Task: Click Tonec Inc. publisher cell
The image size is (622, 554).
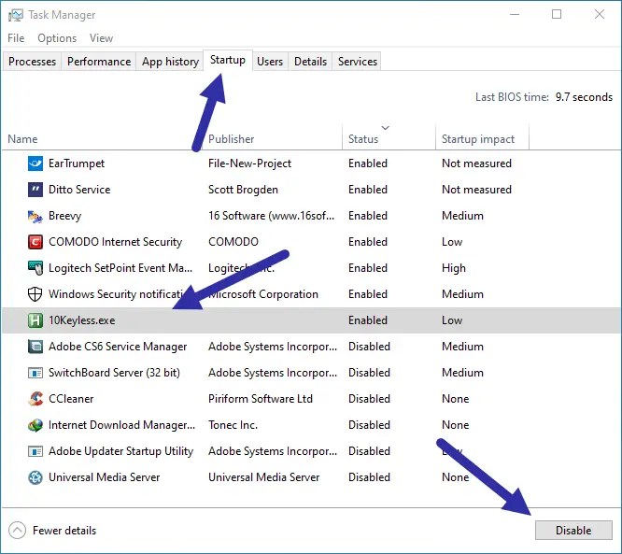Action: click(x=233, y=425)
